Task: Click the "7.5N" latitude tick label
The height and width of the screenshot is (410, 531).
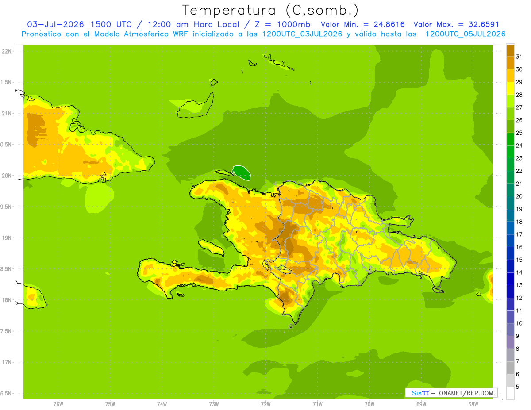Action: coord(7,331)
